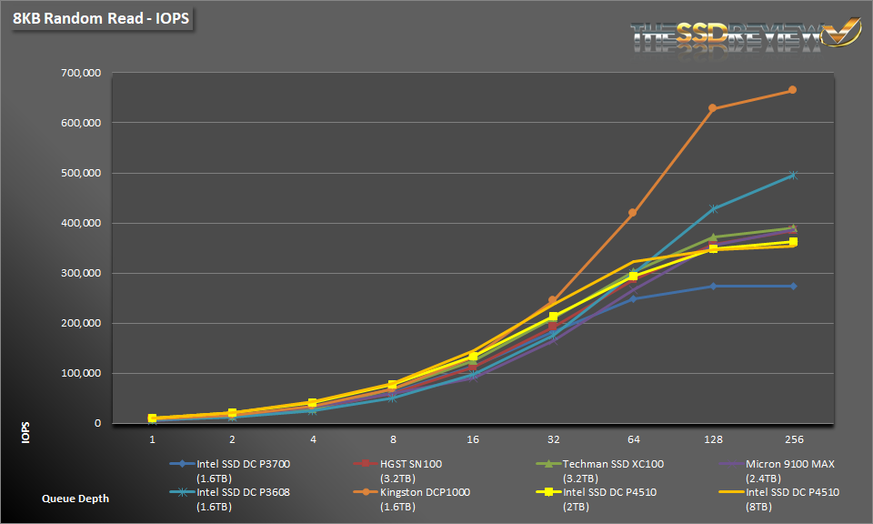Click the Micron 9100 MAX legend entry

pyautogui.click(x=777, y=471)
